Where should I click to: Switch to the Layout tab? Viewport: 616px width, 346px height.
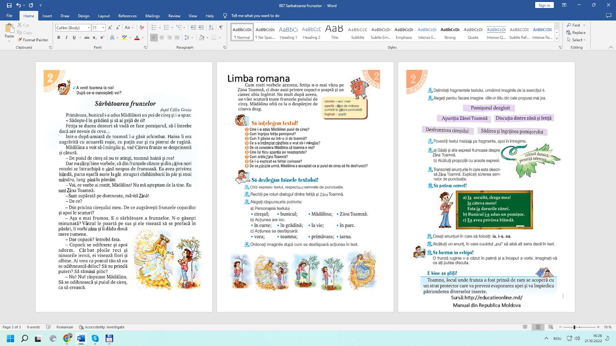(104, 16)
